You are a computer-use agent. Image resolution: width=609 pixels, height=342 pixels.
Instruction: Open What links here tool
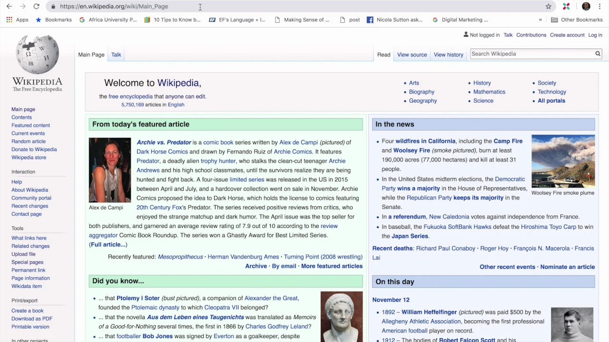click(29, 238)
